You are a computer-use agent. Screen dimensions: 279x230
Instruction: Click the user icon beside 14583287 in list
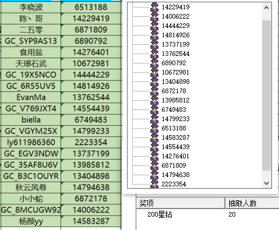click(x=154, y=137)
